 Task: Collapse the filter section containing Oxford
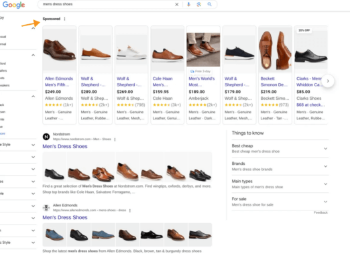(33, 55)
